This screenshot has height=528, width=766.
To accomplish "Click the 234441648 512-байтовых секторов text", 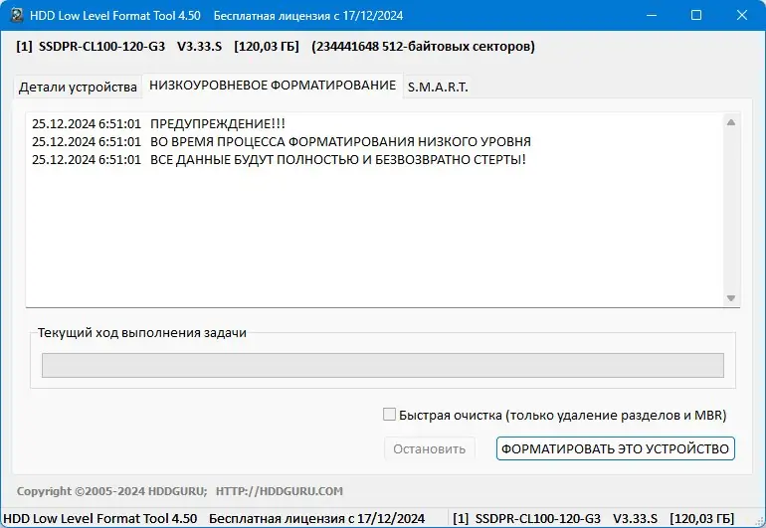I will click(423, 47).
